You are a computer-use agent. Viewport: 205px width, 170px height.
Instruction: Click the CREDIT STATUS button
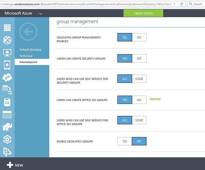pos(143,13)
